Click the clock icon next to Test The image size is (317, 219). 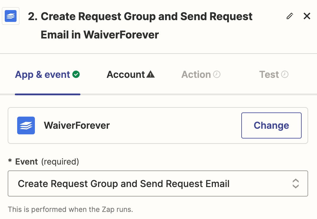coord(285,74)
